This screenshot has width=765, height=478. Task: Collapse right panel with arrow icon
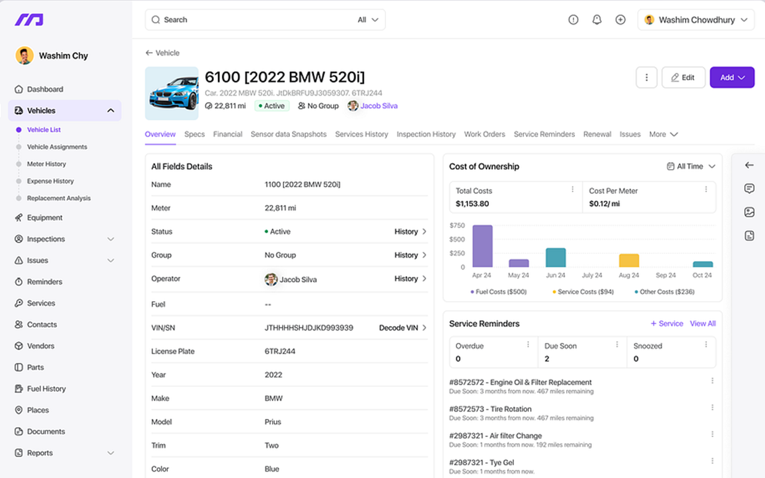[x=749, y=166]
